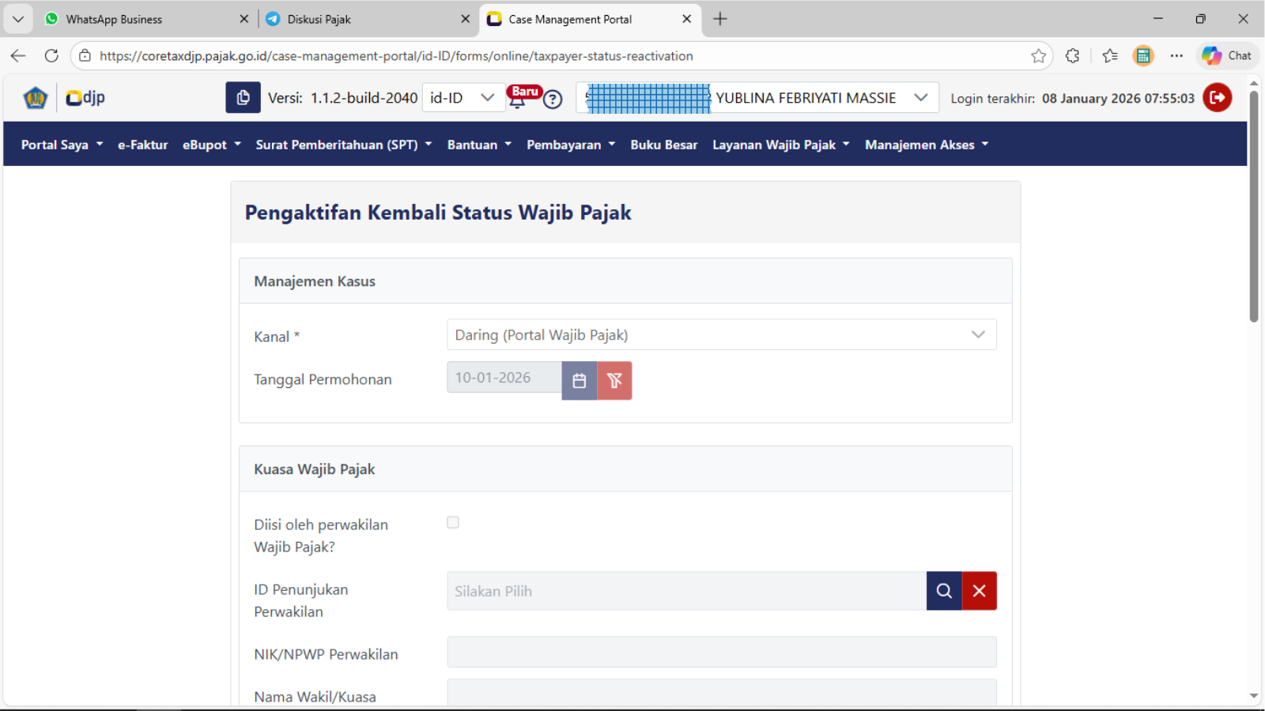Image resolution: width=1265 pixels, height=711 pixels.
Task: Clear the ID Penunjukan Perwakilan field
Action: tap(979, 591)
